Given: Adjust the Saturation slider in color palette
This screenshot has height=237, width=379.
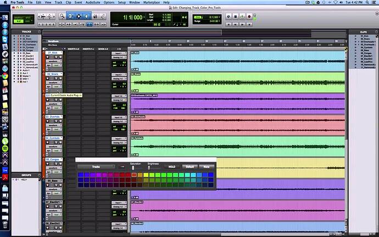Looking at the screenshot, I should tap(133, 168).
